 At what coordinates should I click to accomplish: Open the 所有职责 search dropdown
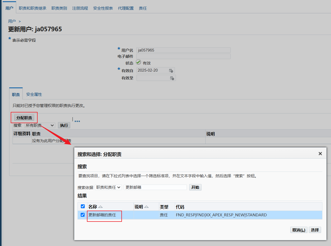[x=40, y=125]
